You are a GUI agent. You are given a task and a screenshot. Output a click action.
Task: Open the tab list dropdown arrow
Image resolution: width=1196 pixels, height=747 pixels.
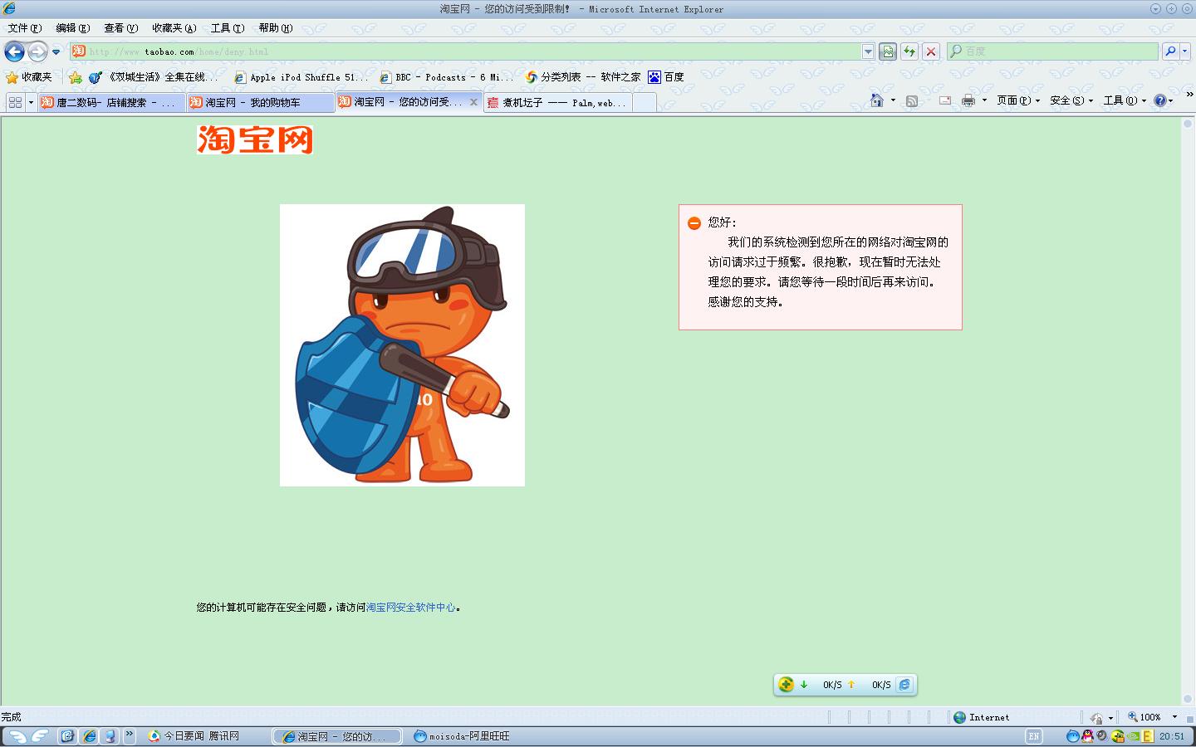31,103
